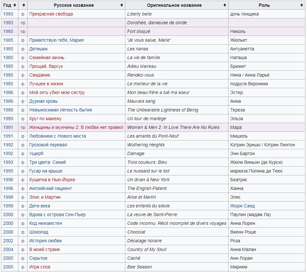Click sort arrows in the second column header

23,5
